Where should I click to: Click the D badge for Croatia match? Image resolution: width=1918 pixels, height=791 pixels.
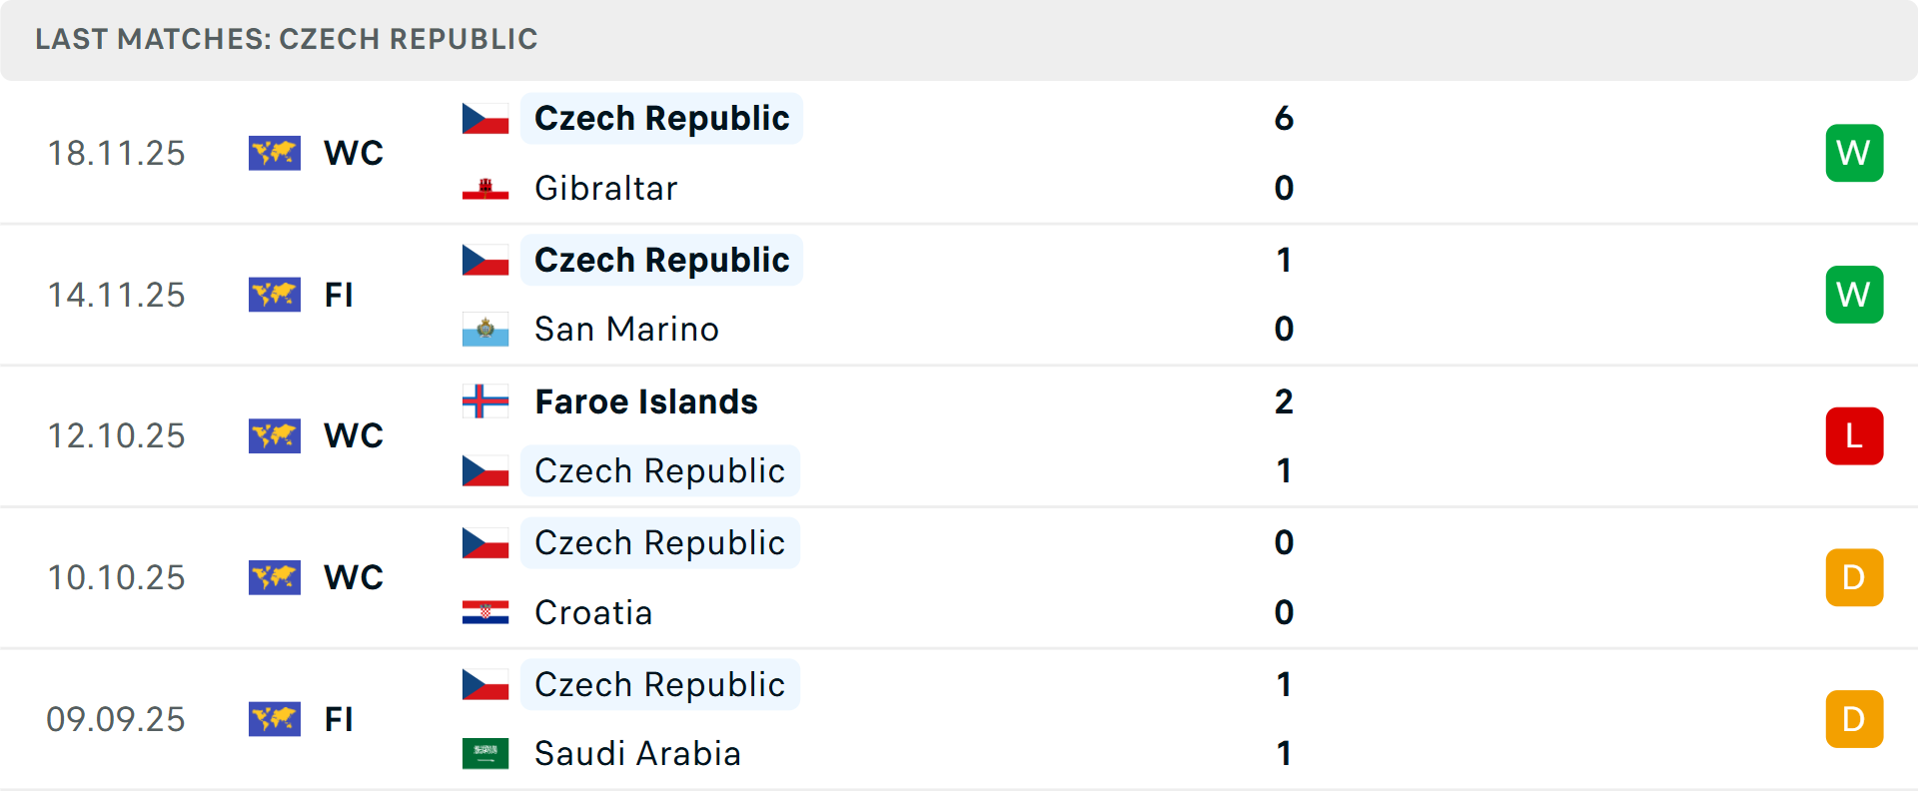[1854, 577]
